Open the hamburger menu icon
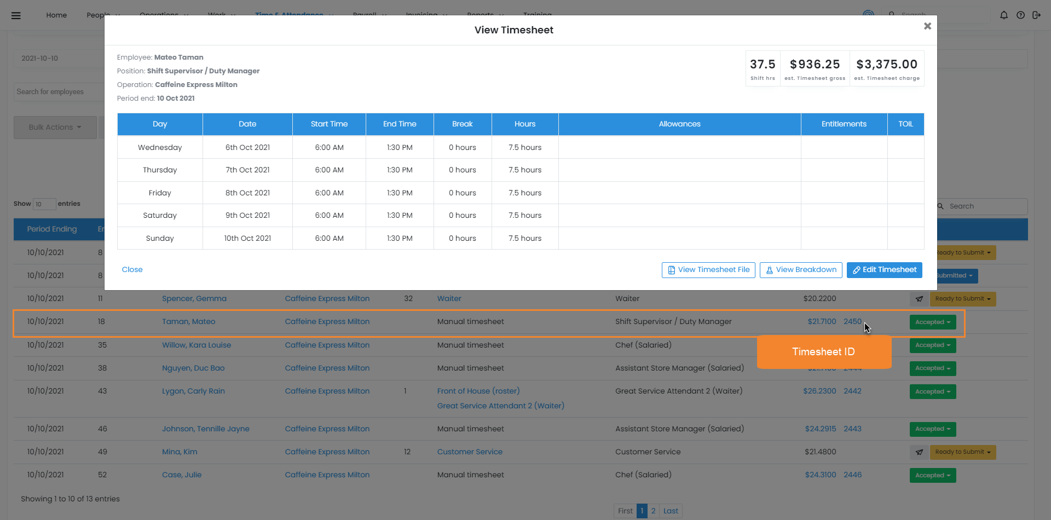The width and height of the screenshot is (1051, 520). pos(16,15)
